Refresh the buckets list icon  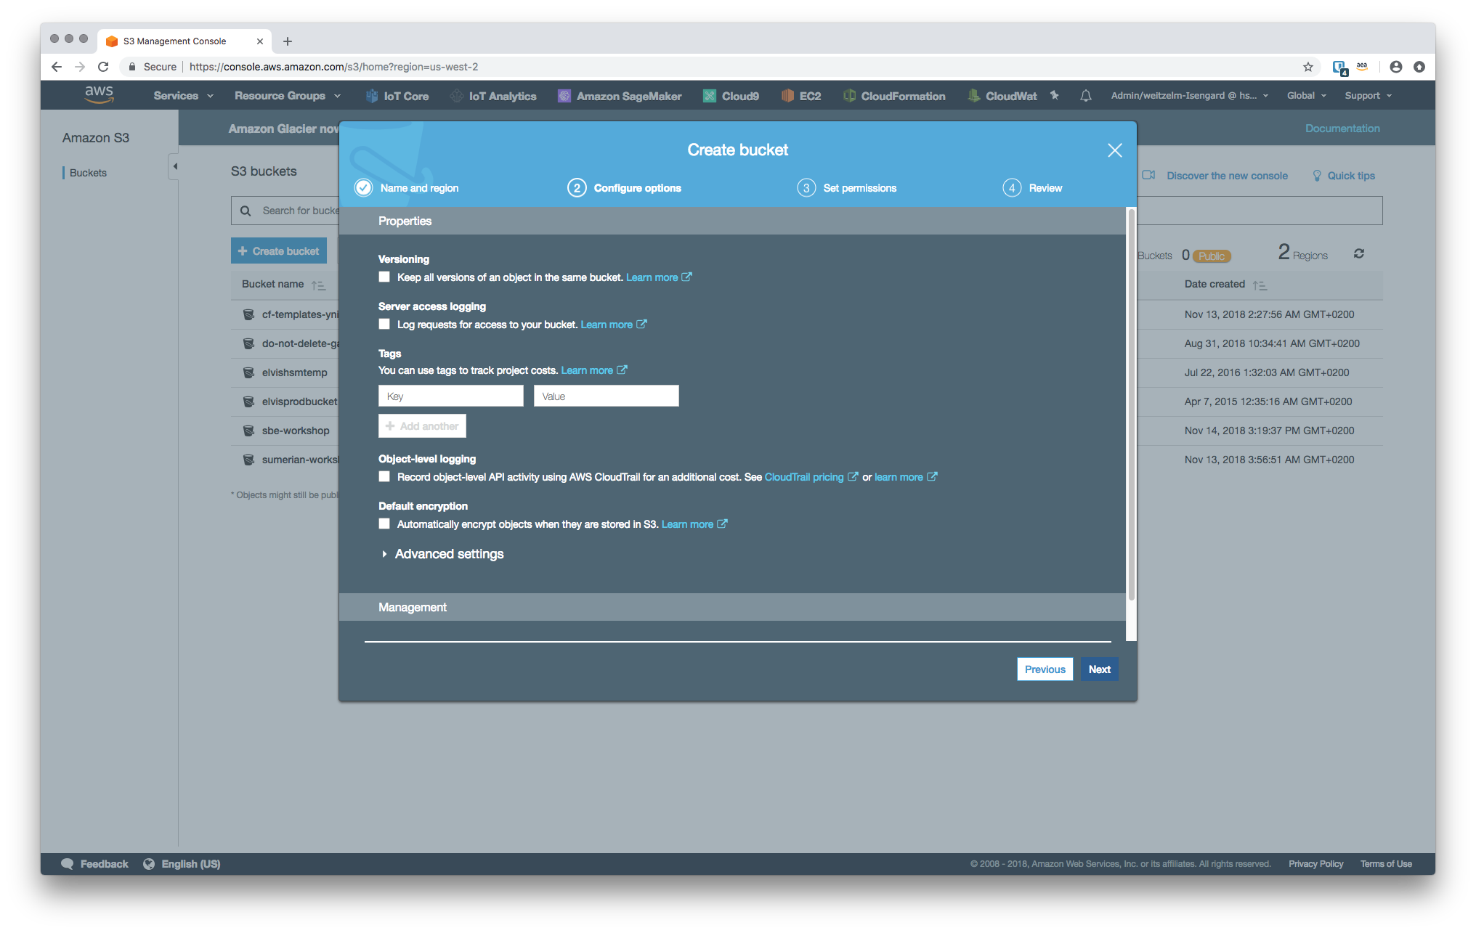point(1359,253)
